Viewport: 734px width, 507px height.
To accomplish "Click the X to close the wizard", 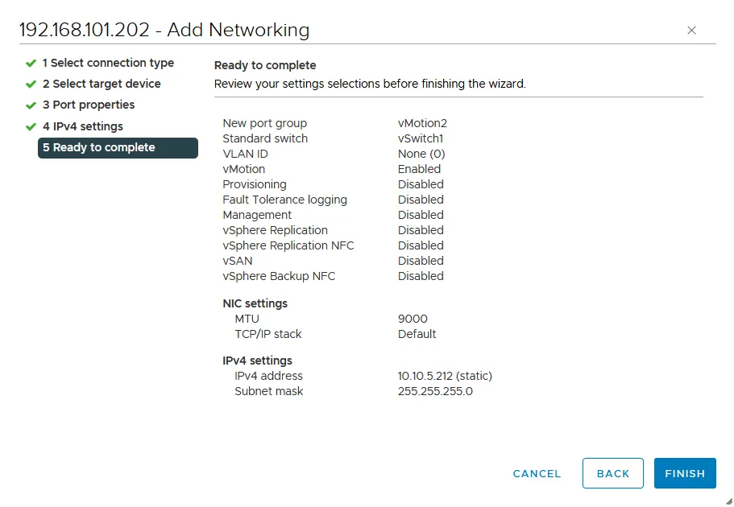I will [691, 30].
